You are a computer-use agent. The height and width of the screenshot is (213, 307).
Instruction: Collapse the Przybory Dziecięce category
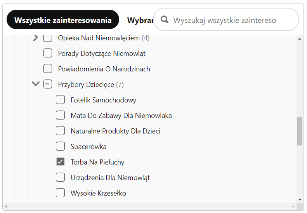click(36, 84)
